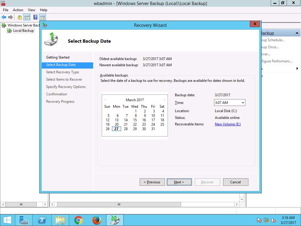The image size is (301, 226).
Task: Click the Back arrow toolbar icon
Action: coord(4,17)
